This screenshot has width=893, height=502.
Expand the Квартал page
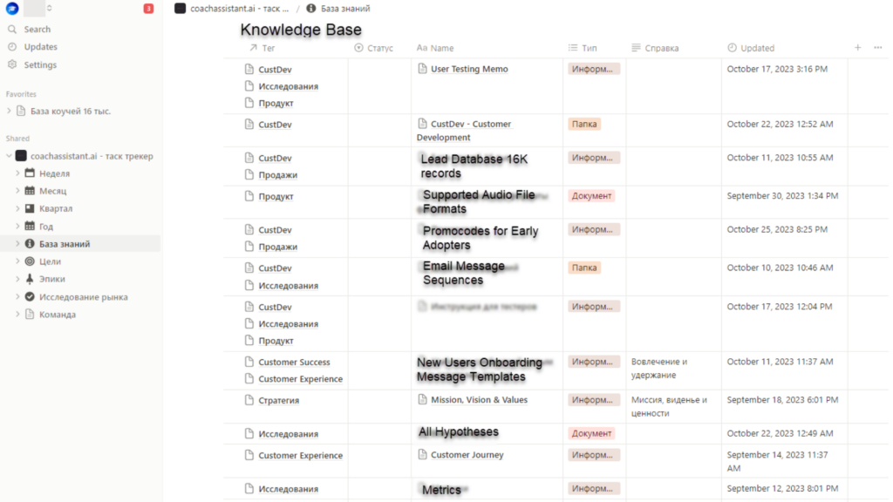(17, 208)
